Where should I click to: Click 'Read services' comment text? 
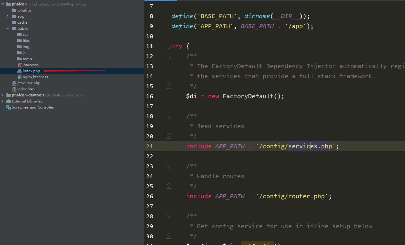pyautogui.click(x=220, y=126)
